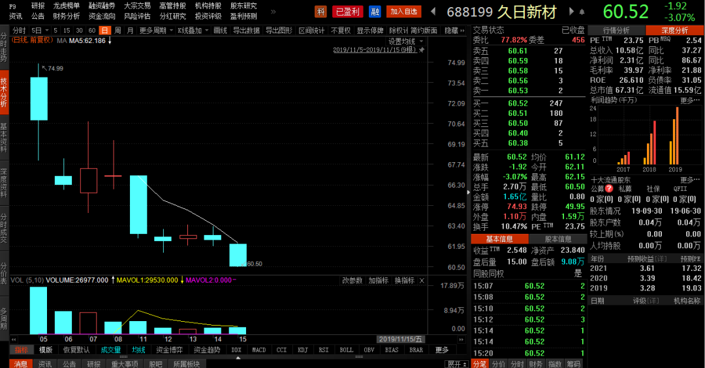
Task: Switch to 深度分析 tab
Action: point(674,31)
